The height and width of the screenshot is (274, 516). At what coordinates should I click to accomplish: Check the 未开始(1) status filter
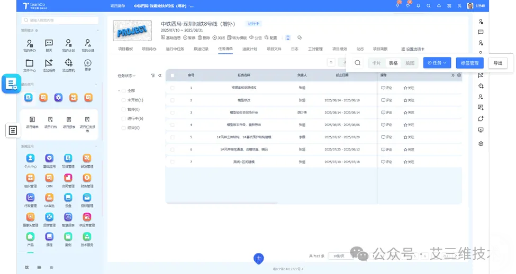click(124, 100)
